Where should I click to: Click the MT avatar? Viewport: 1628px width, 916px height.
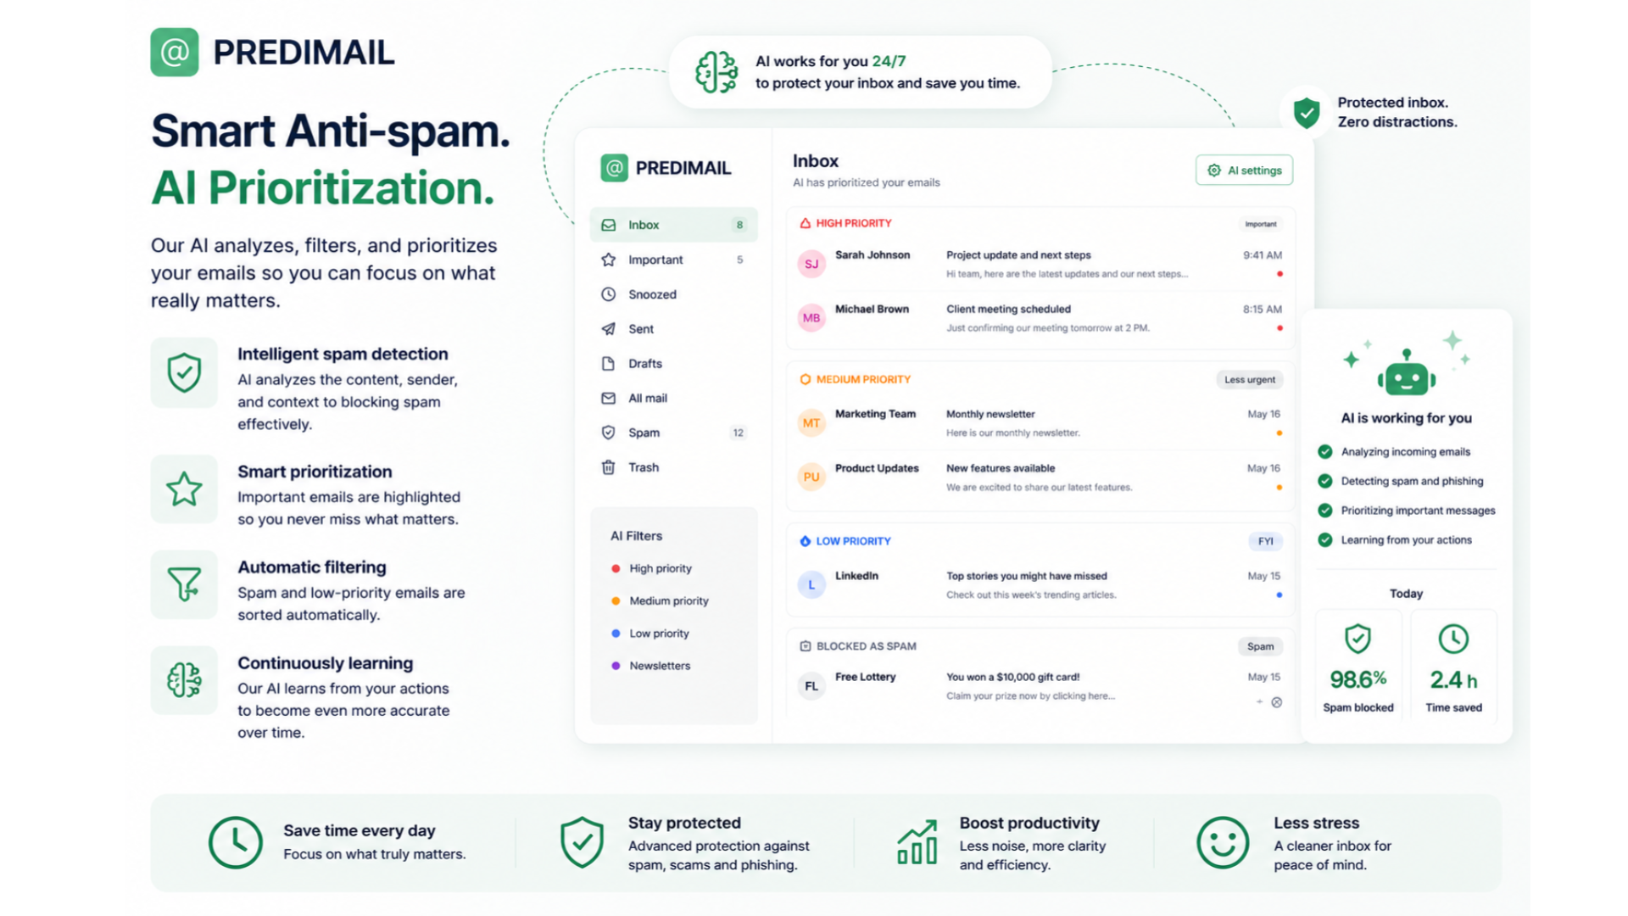click(x=811, y=423)
